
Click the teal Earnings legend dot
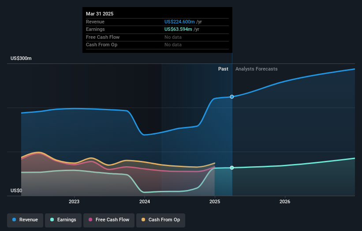pyautogui.click(x=52, y=220)
